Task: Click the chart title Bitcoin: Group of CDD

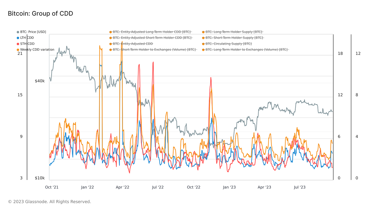Action: (x=40, y=13)
